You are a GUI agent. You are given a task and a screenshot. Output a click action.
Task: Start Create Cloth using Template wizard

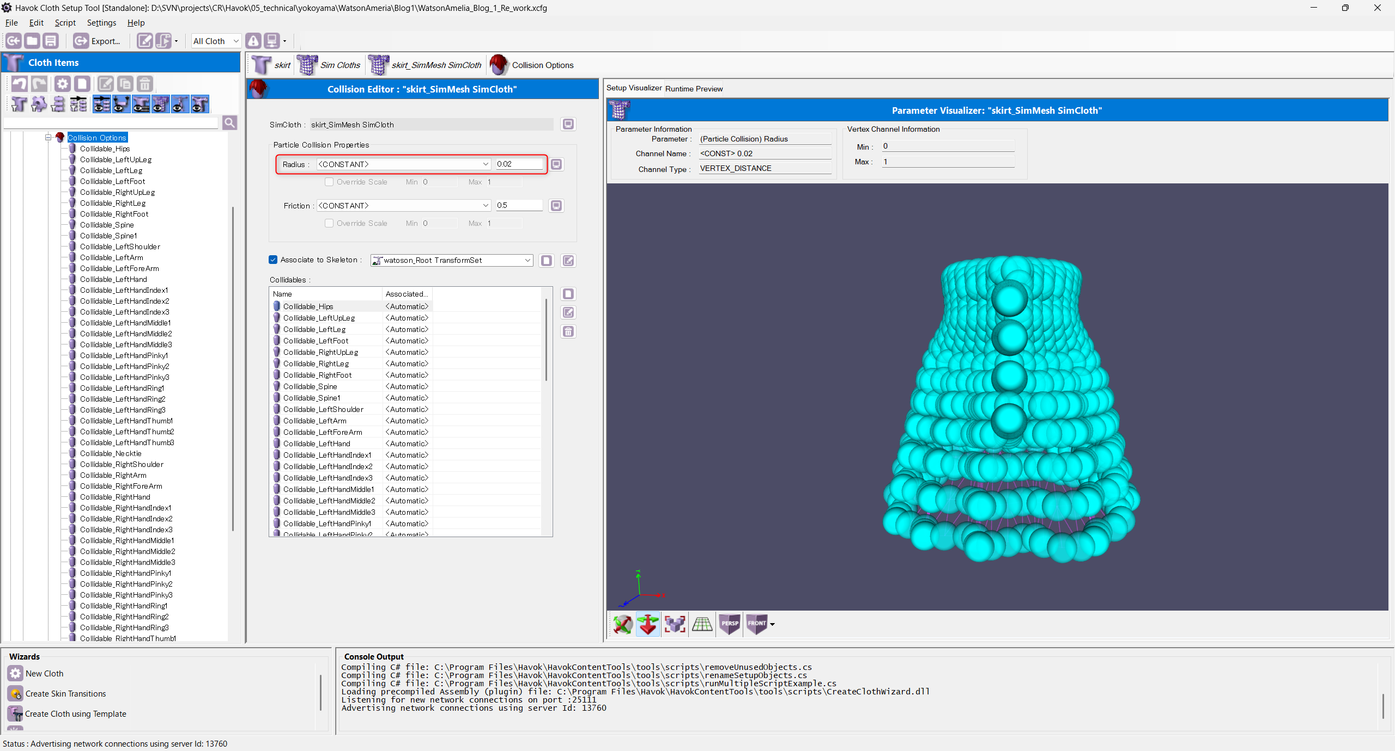67,714
